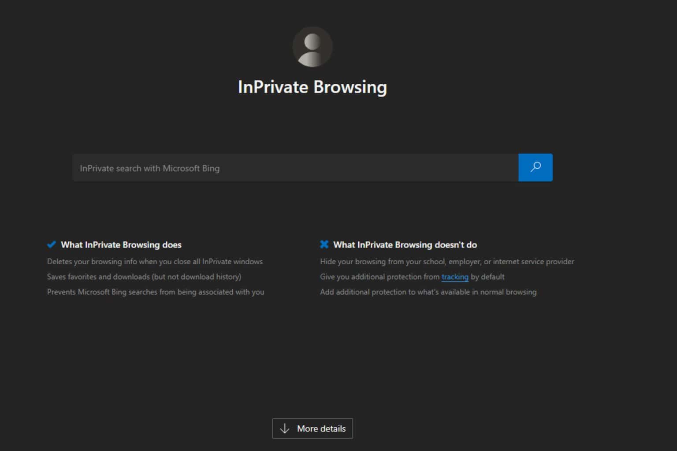Expand the More details button label
Image resolution: width=677 pixels, height=451 pixels.
coord(321,429)
